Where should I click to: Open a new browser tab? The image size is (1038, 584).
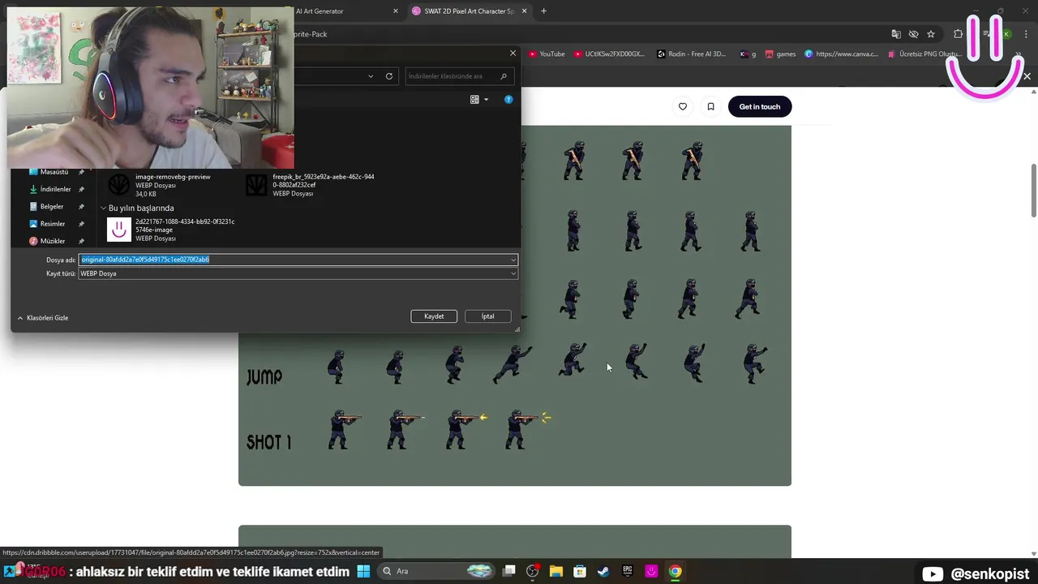(x=543, y=11)
